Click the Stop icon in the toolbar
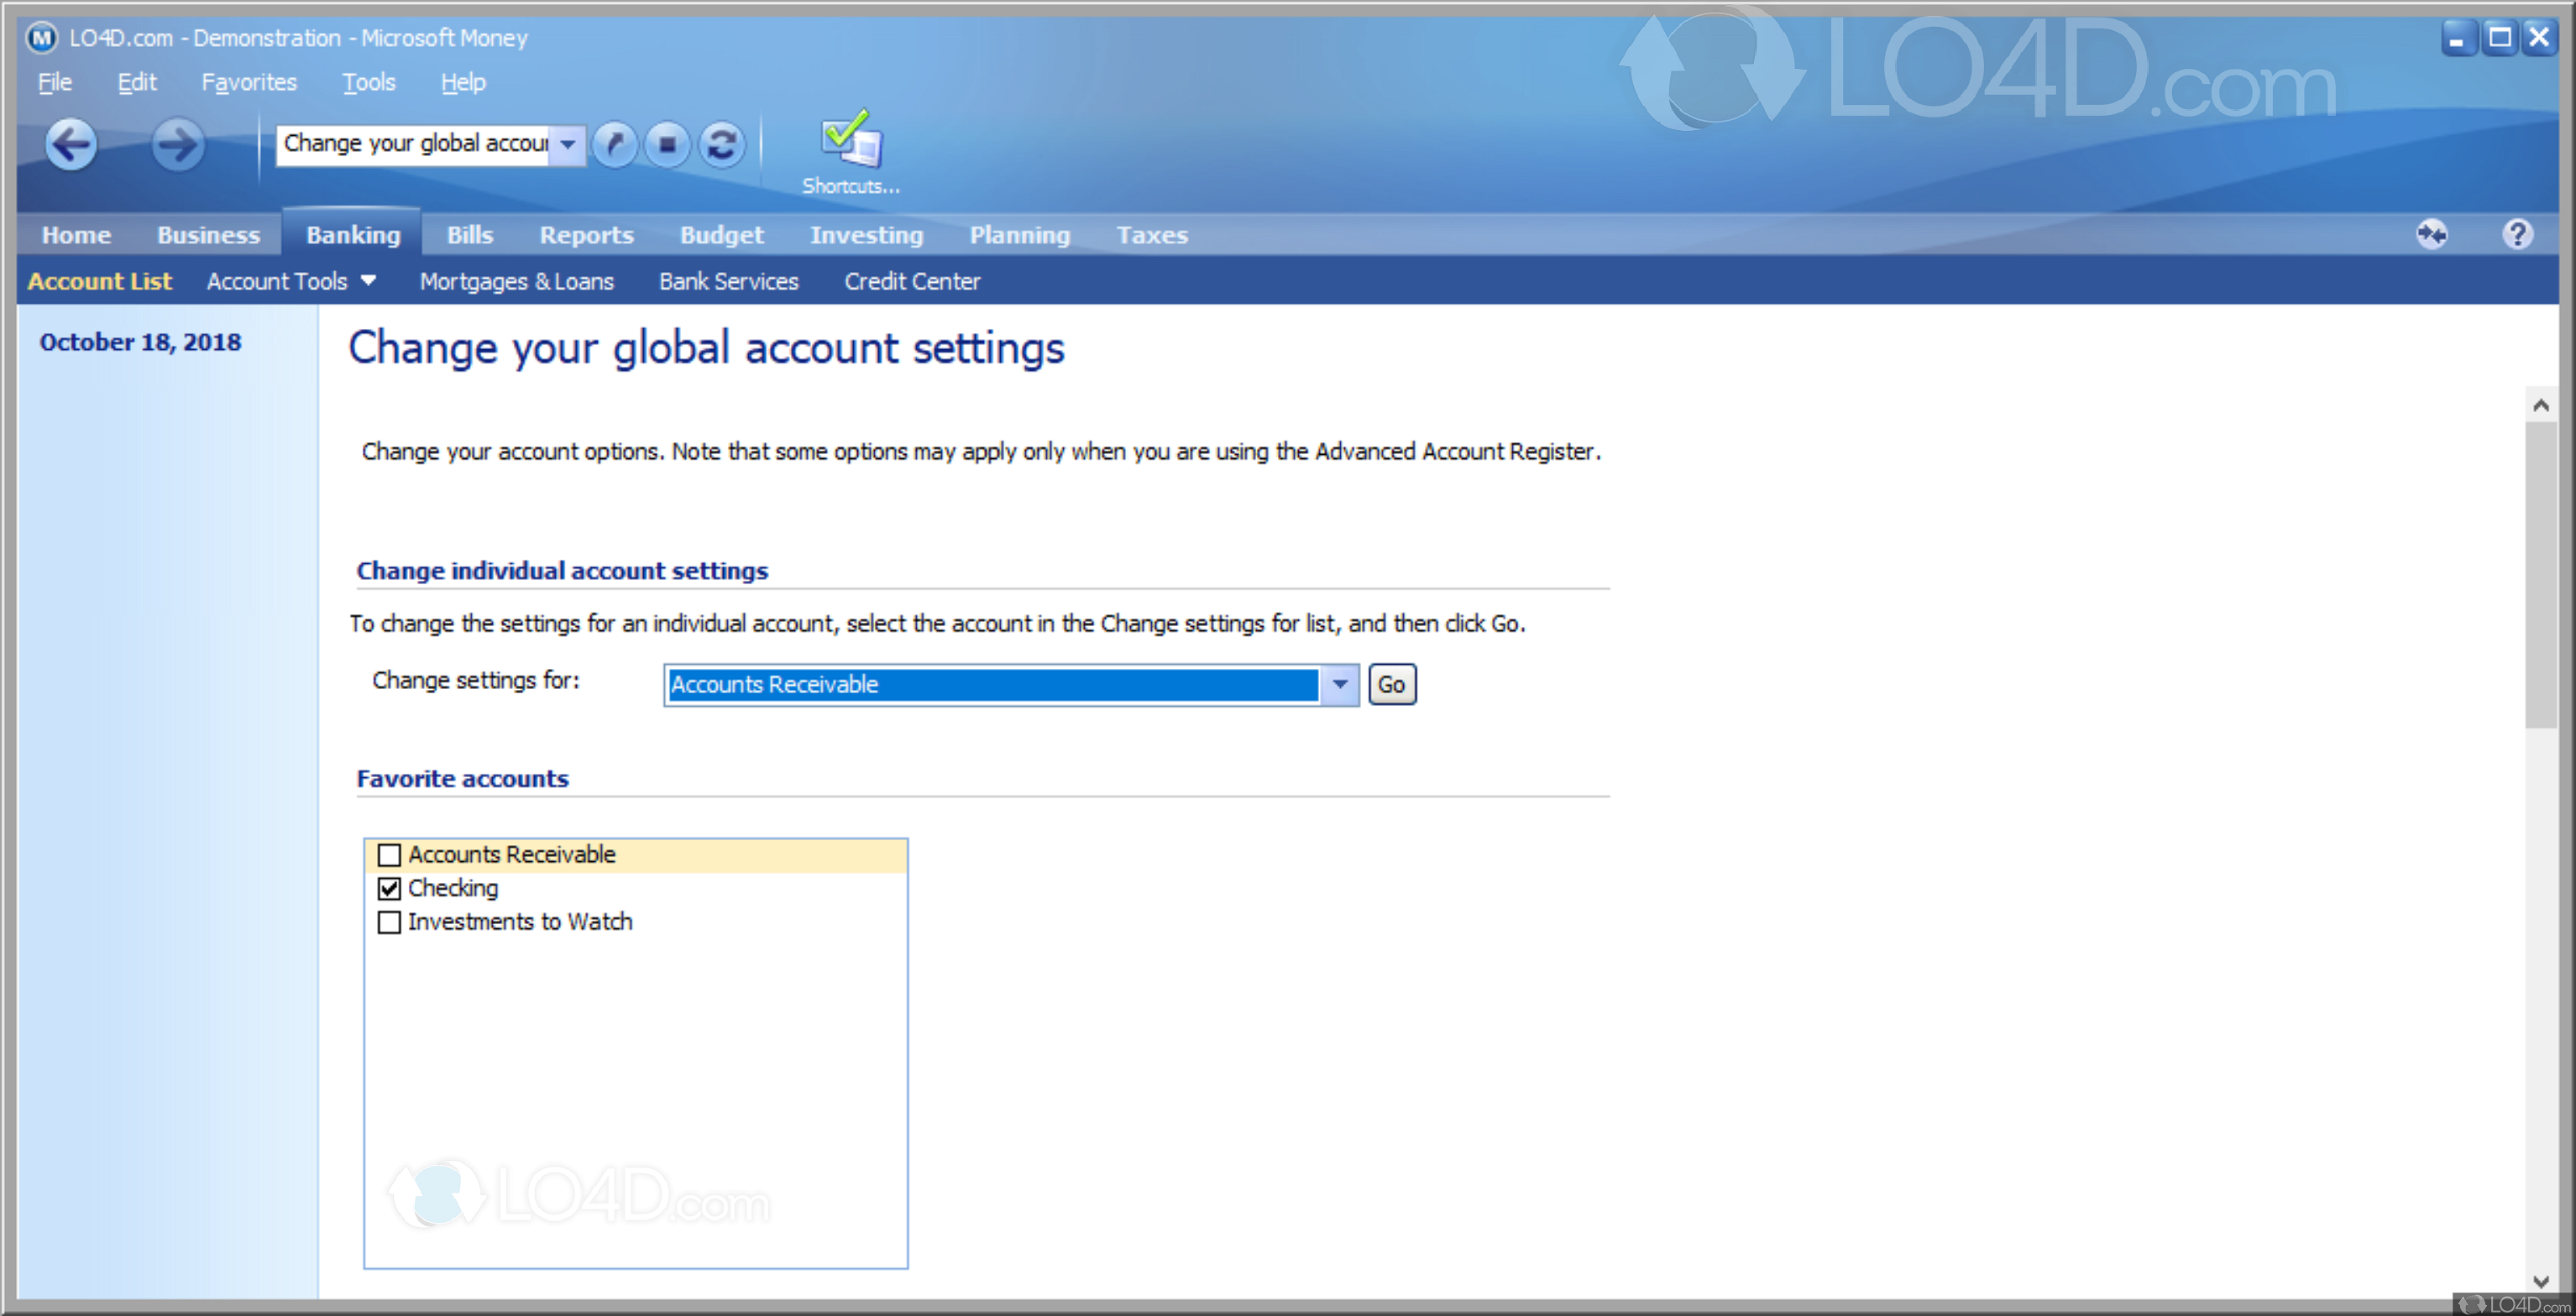The width and height of the screenshot is (2576, 1316). click(x=667, y=145)
